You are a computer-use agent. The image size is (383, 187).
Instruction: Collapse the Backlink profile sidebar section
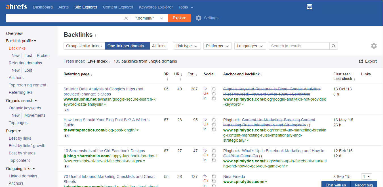(21, 41)
